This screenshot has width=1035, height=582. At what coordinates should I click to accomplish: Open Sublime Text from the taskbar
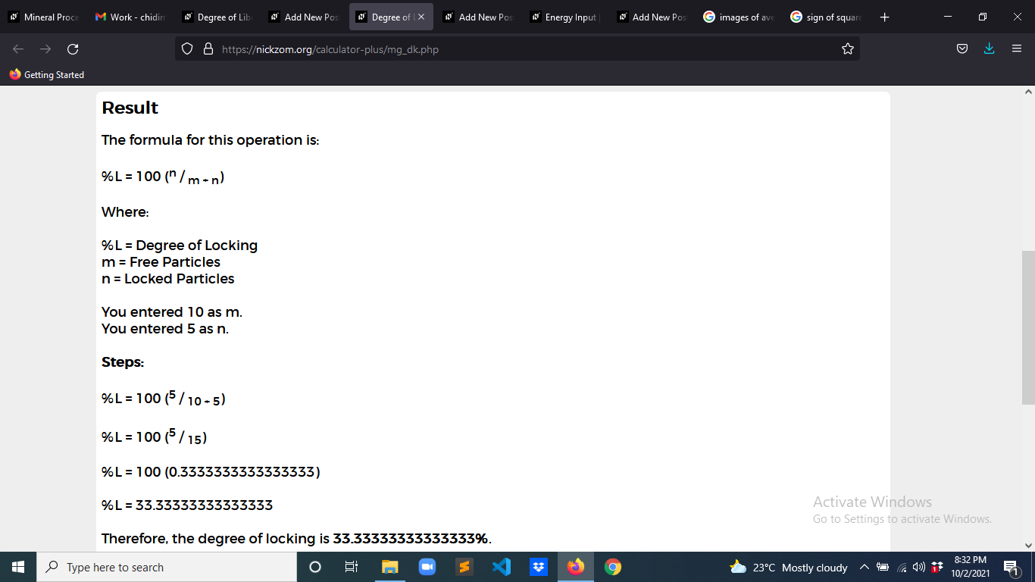coord(464,567)
